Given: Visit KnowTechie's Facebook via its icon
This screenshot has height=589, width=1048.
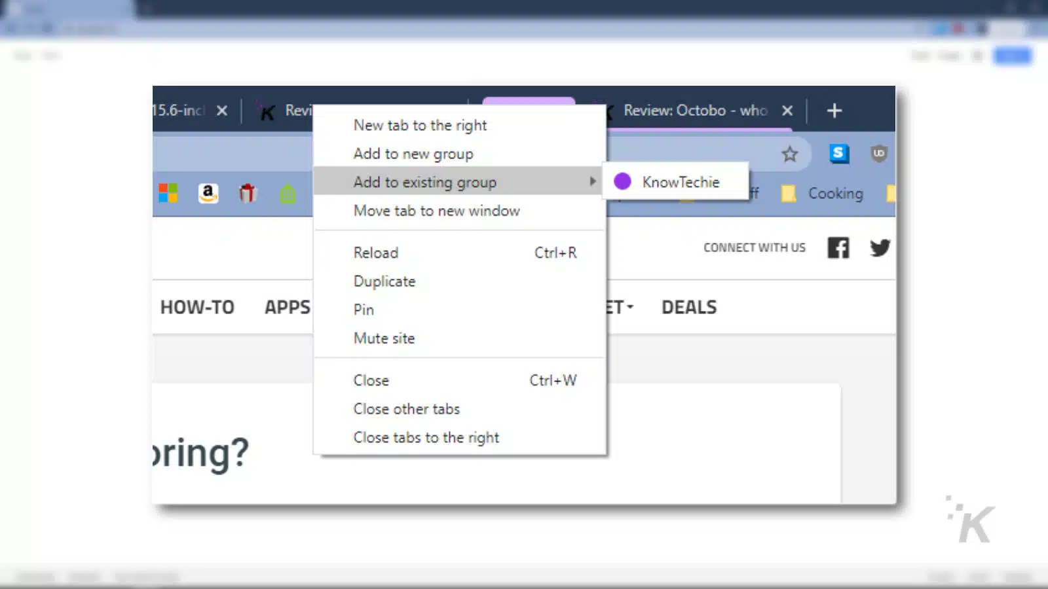Looking at the screenshot, I should (838, 247).
